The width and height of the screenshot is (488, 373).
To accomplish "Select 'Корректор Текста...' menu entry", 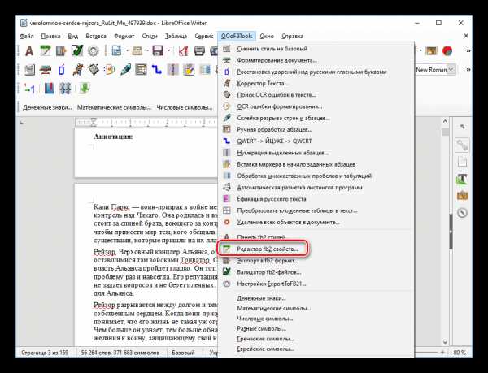I will pos(316,84).
